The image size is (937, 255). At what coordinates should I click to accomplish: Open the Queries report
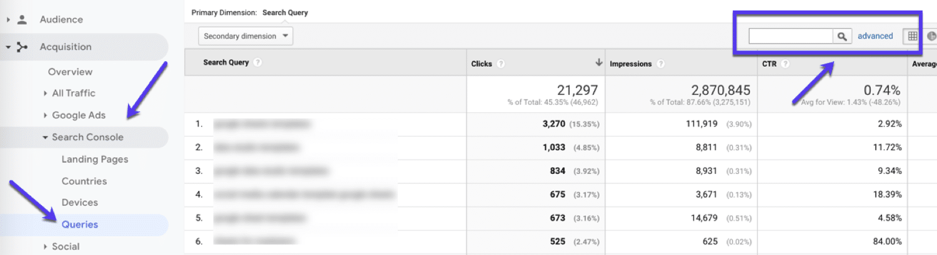pos(80,224)
